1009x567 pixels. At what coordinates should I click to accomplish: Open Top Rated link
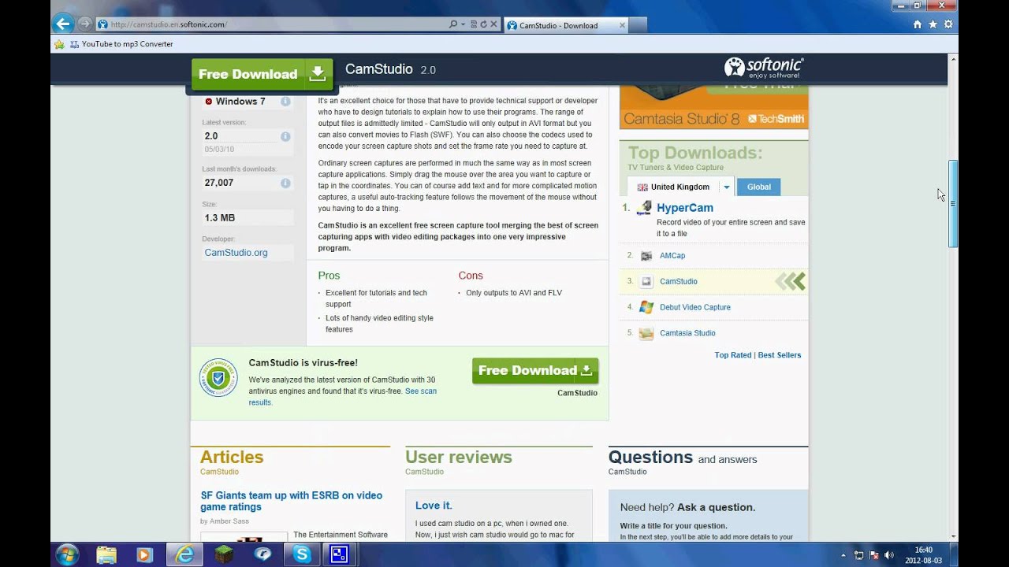[732, 355]
